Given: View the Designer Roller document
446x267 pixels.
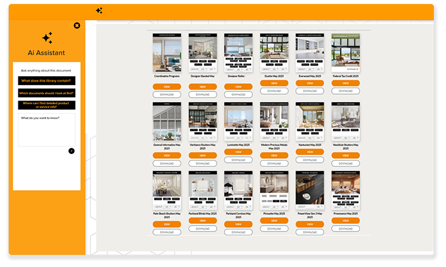Looking at the screenshot, I should point(239,87).
